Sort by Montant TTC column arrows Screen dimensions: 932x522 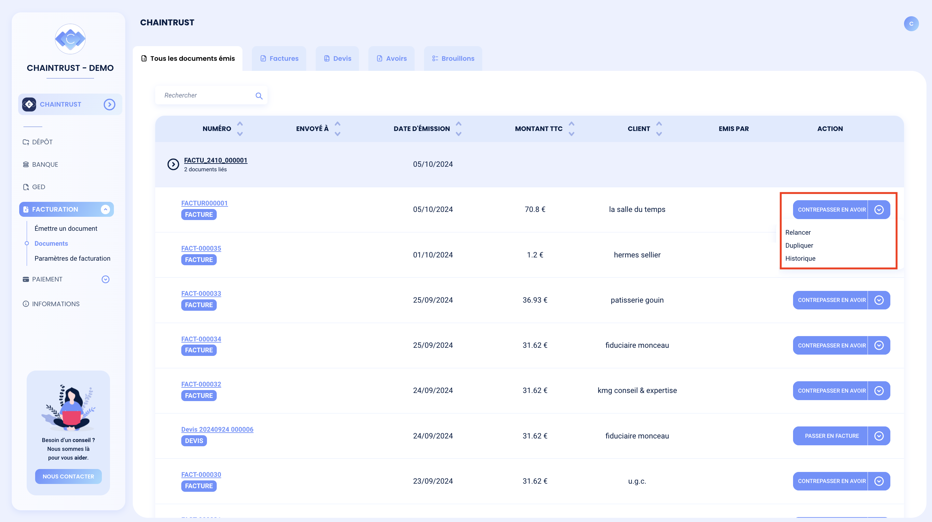[571, 129]
